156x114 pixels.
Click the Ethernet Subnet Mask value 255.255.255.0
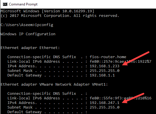(105, 71)
